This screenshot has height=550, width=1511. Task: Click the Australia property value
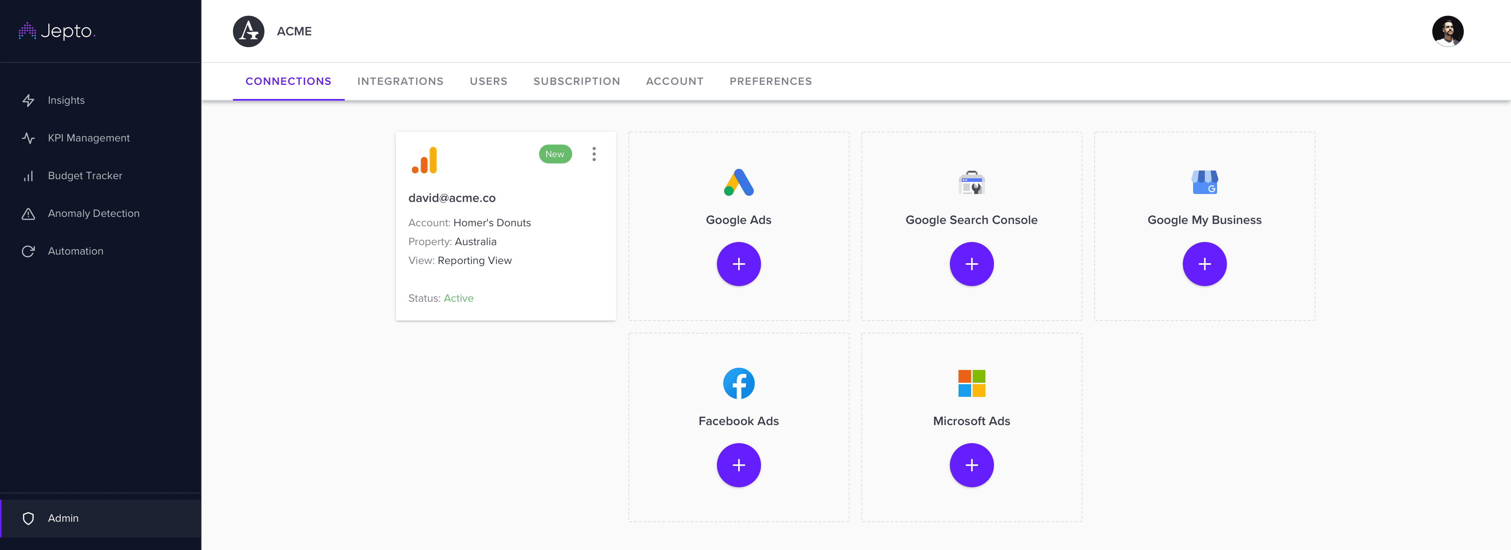476,242
